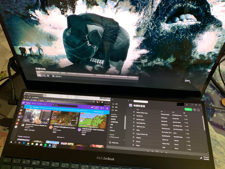Open the Try Prime tab on Twitch

pyautogui.click(x=40, y=104)
